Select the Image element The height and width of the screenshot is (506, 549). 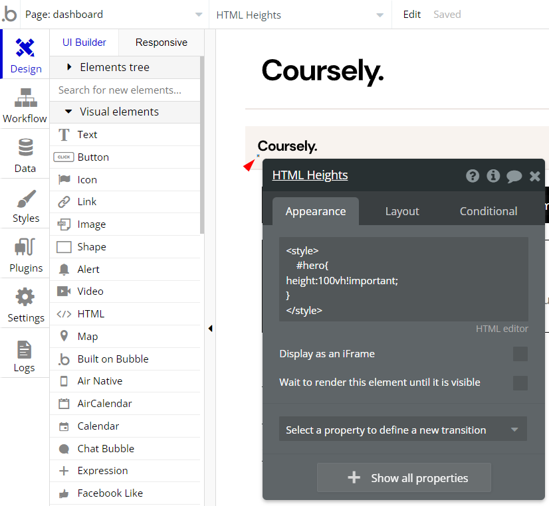pos(125,224)
